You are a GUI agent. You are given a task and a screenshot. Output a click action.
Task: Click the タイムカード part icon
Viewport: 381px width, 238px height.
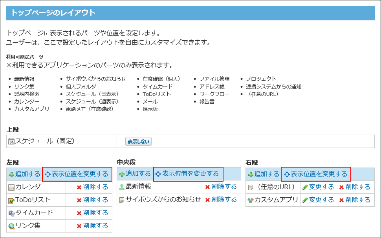point(11,213)
